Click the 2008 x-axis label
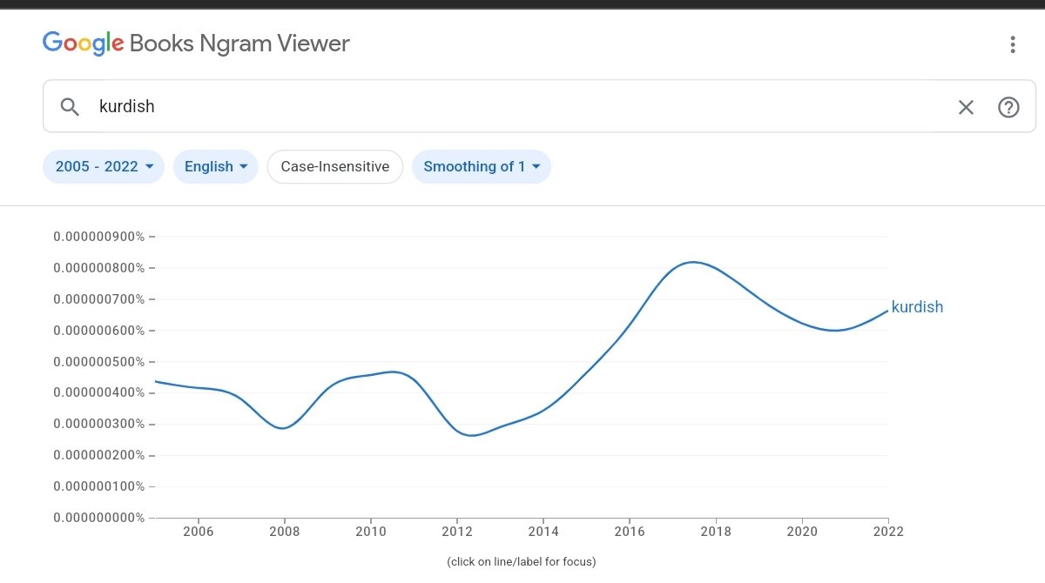Image resolution: width=1045 pixels, height=583 pixels. (284, 531)
